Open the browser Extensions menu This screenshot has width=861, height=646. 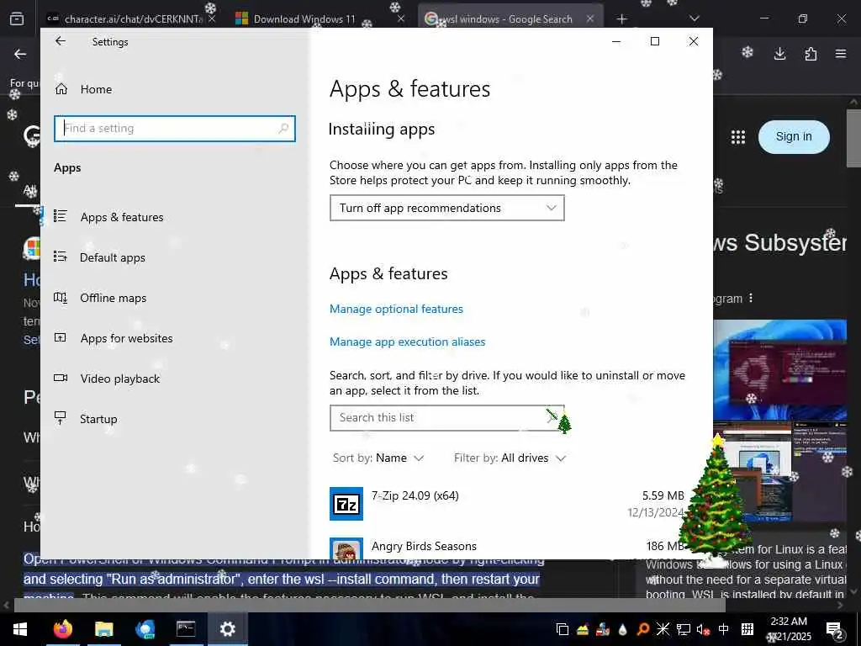pyautogui.click(x=811, y=53)
